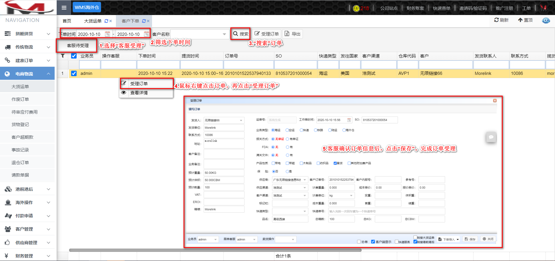Close the 客户下单 tab
Viewport: 555px width, 261px height.
click(148, 21)
